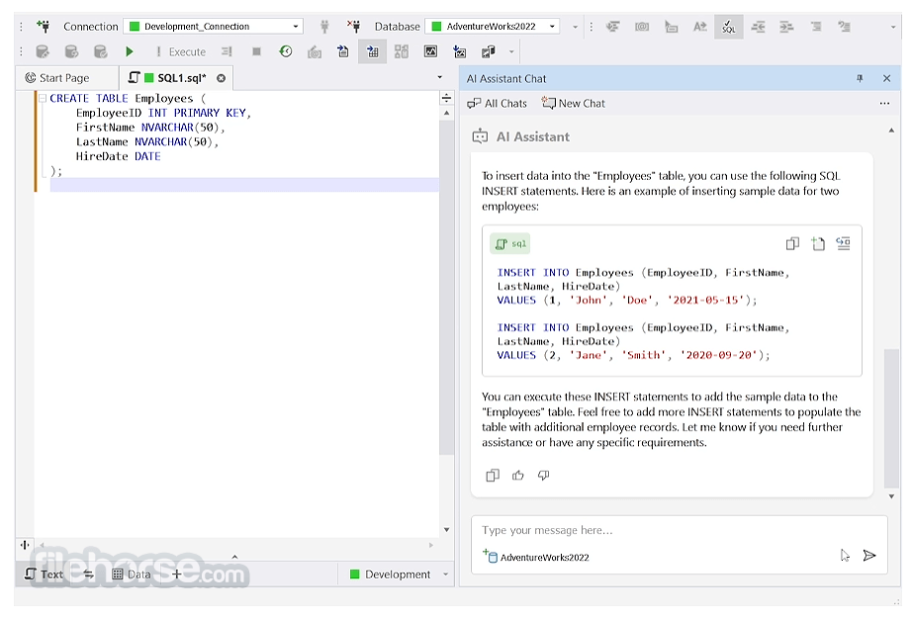Toggle results as grid output icon
Viewport: 912px width, 618px height.
click(373, 52)
